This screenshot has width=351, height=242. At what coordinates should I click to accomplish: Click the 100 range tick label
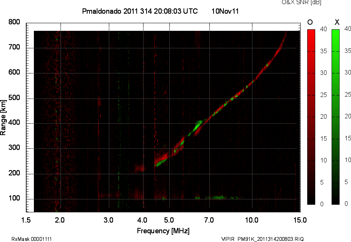point(14,198)
